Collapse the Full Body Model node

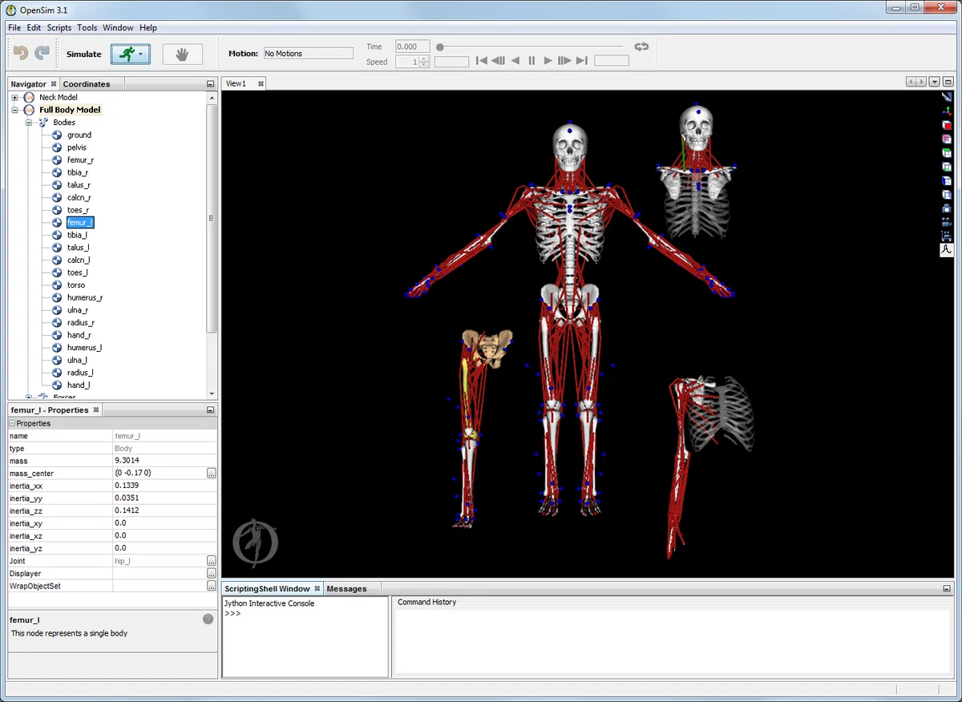tap(14, 110)
